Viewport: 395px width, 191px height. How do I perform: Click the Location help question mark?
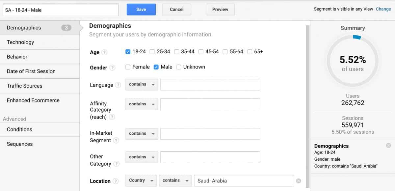(116, 181)
